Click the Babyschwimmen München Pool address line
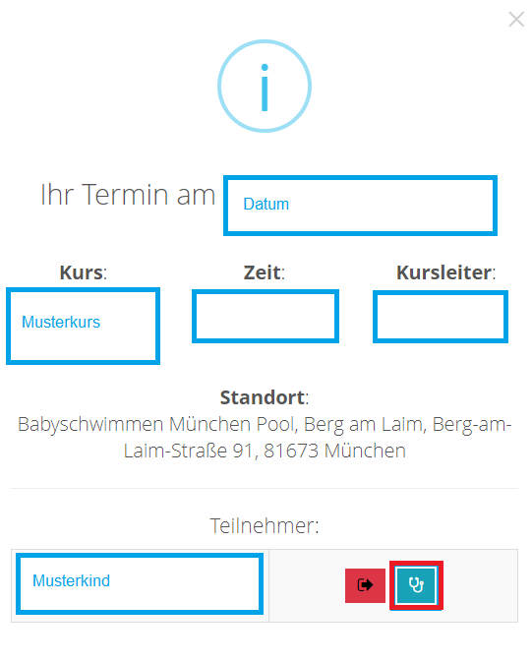532x663 pixels. pos(265,425)
